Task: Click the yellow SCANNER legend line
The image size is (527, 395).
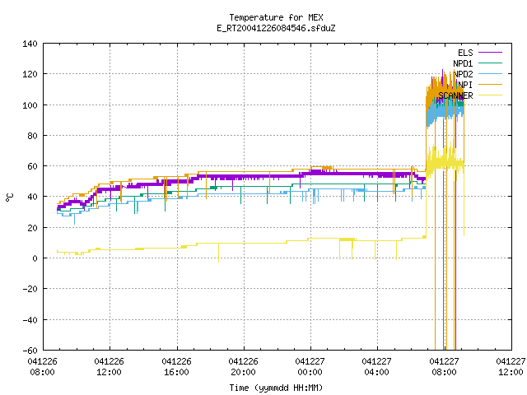Action: (x=490, y=95)
